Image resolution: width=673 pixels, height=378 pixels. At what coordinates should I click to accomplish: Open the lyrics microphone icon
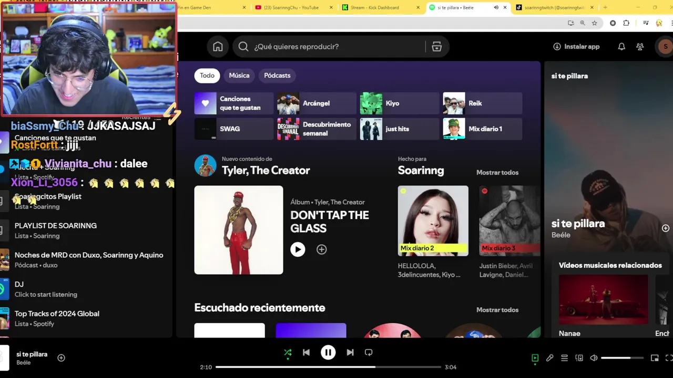click(x=549, y=358)
